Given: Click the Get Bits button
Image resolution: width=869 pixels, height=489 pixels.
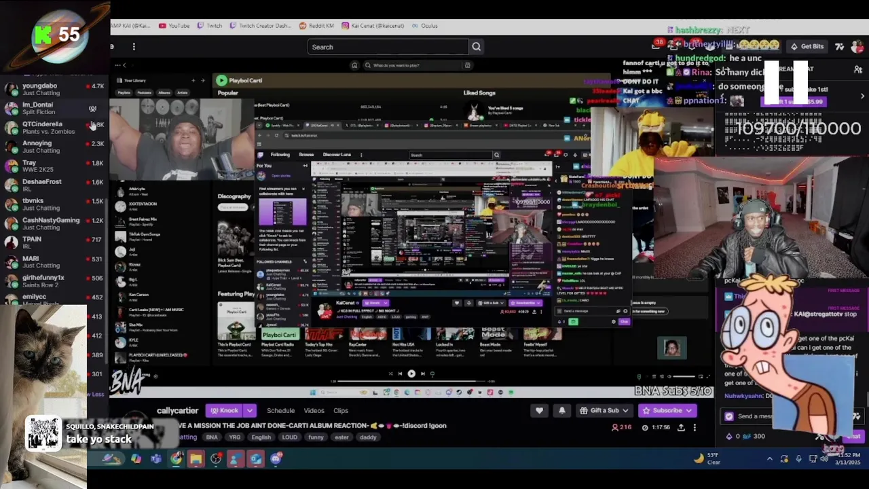Looking at the screenshot, I should click(807, 46).
